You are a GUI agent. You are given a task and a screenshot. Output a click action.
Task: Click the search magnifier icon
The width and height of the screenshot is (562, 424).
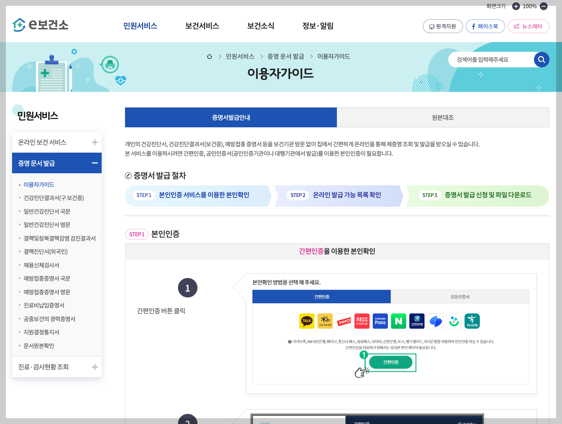click(541, 60)
